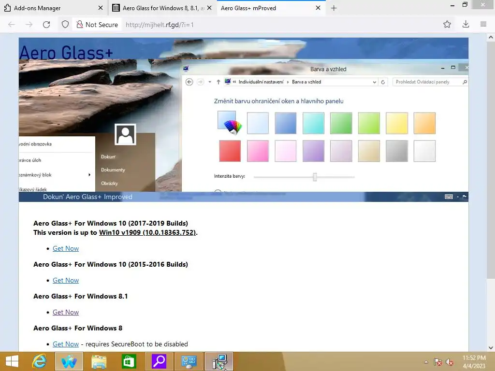The image size is (495, 371).
Task: Open the shield tracking protection icon
Action: [65, 24]
